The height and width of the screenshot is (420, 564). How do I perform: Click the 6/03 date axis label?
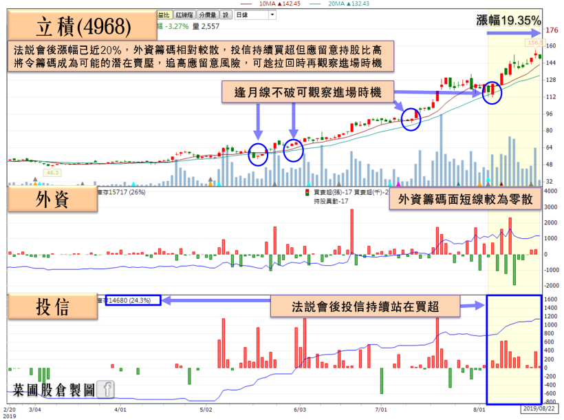300,410
